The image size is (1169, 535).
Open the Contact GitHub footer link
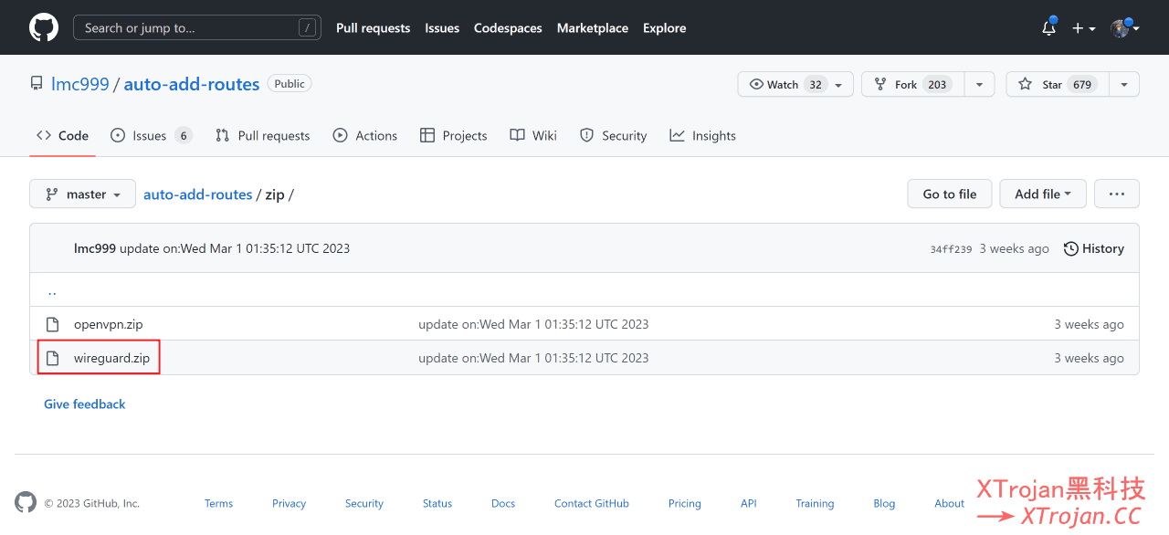pos(592,503)
